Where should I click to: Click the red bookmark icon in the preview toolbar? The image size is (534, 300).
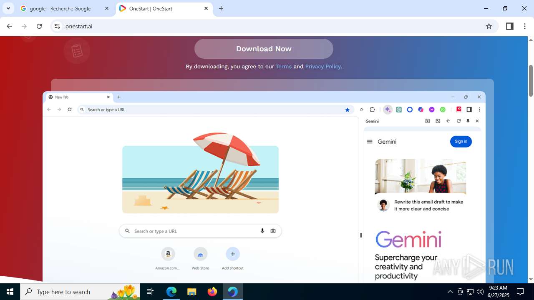coord(458,109)
